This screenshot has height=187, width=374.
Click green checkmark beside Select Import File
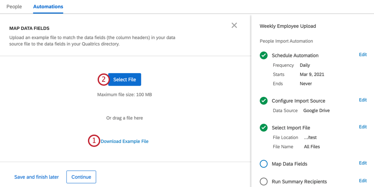point(264,128)
